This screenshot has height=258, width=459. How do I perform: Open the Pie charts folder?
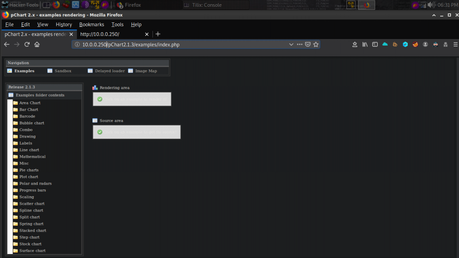[29, 170]
